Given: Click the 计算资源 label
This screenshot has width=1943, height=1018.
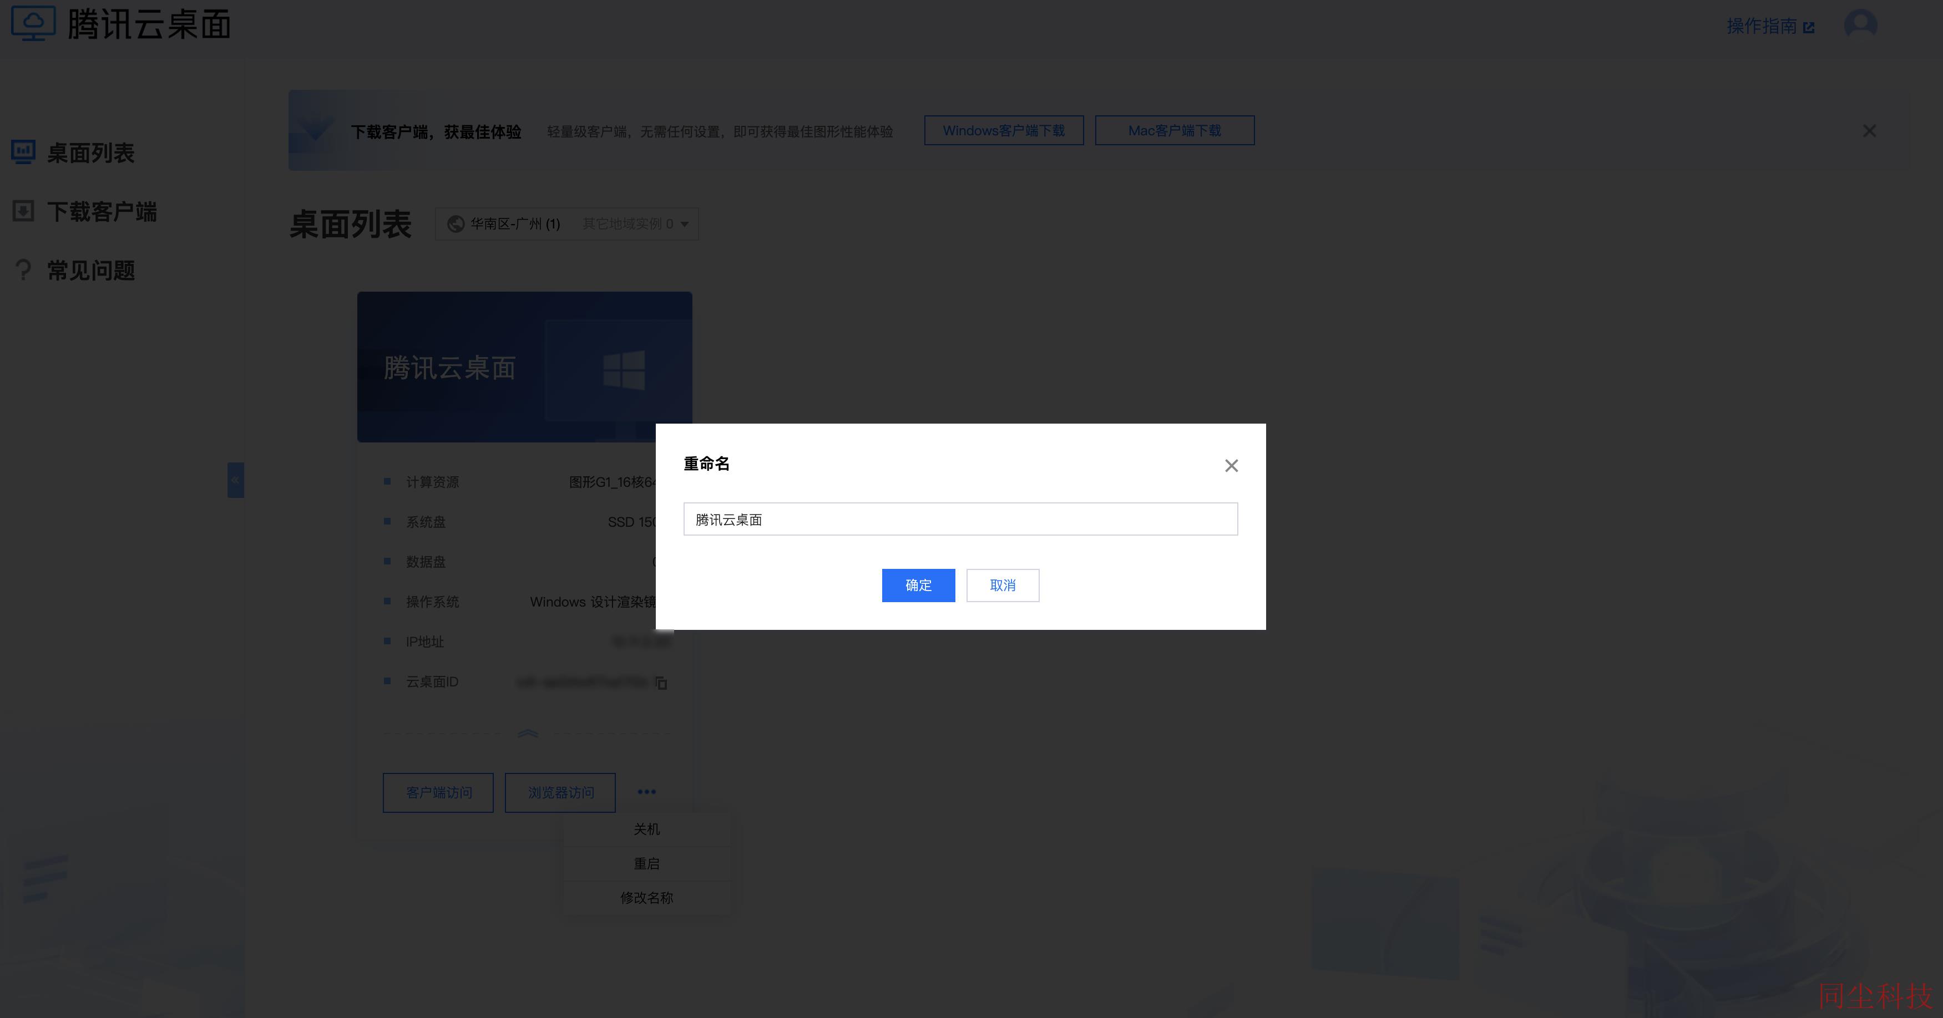Looking at the screenshot, I should point(432,482).
